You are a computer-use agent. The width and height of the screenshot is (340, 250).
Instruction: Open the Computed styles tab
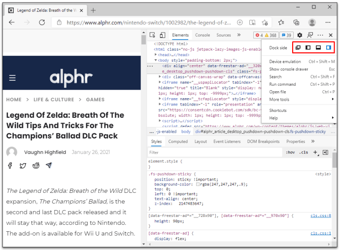point(178,142)
